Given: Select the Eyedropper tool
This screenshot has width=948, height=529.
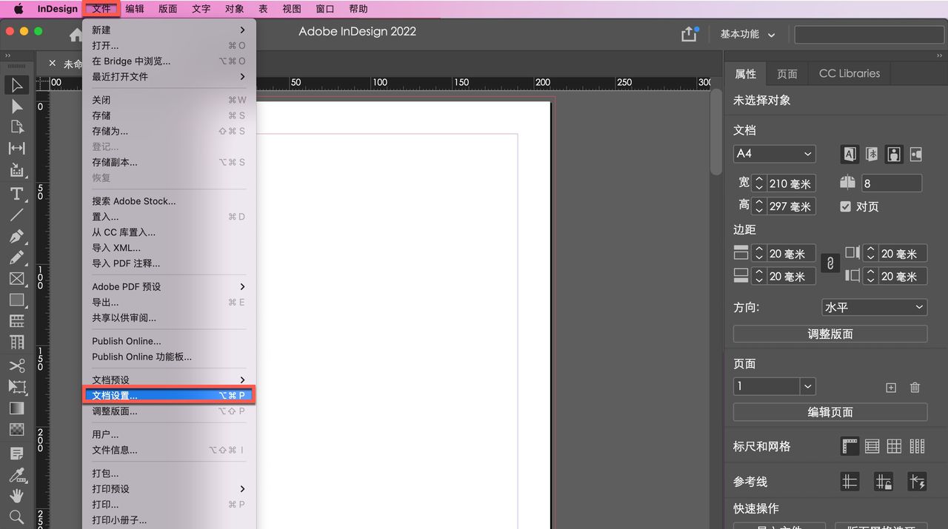Looking at the screenshot, I should (x=16, y=474).
